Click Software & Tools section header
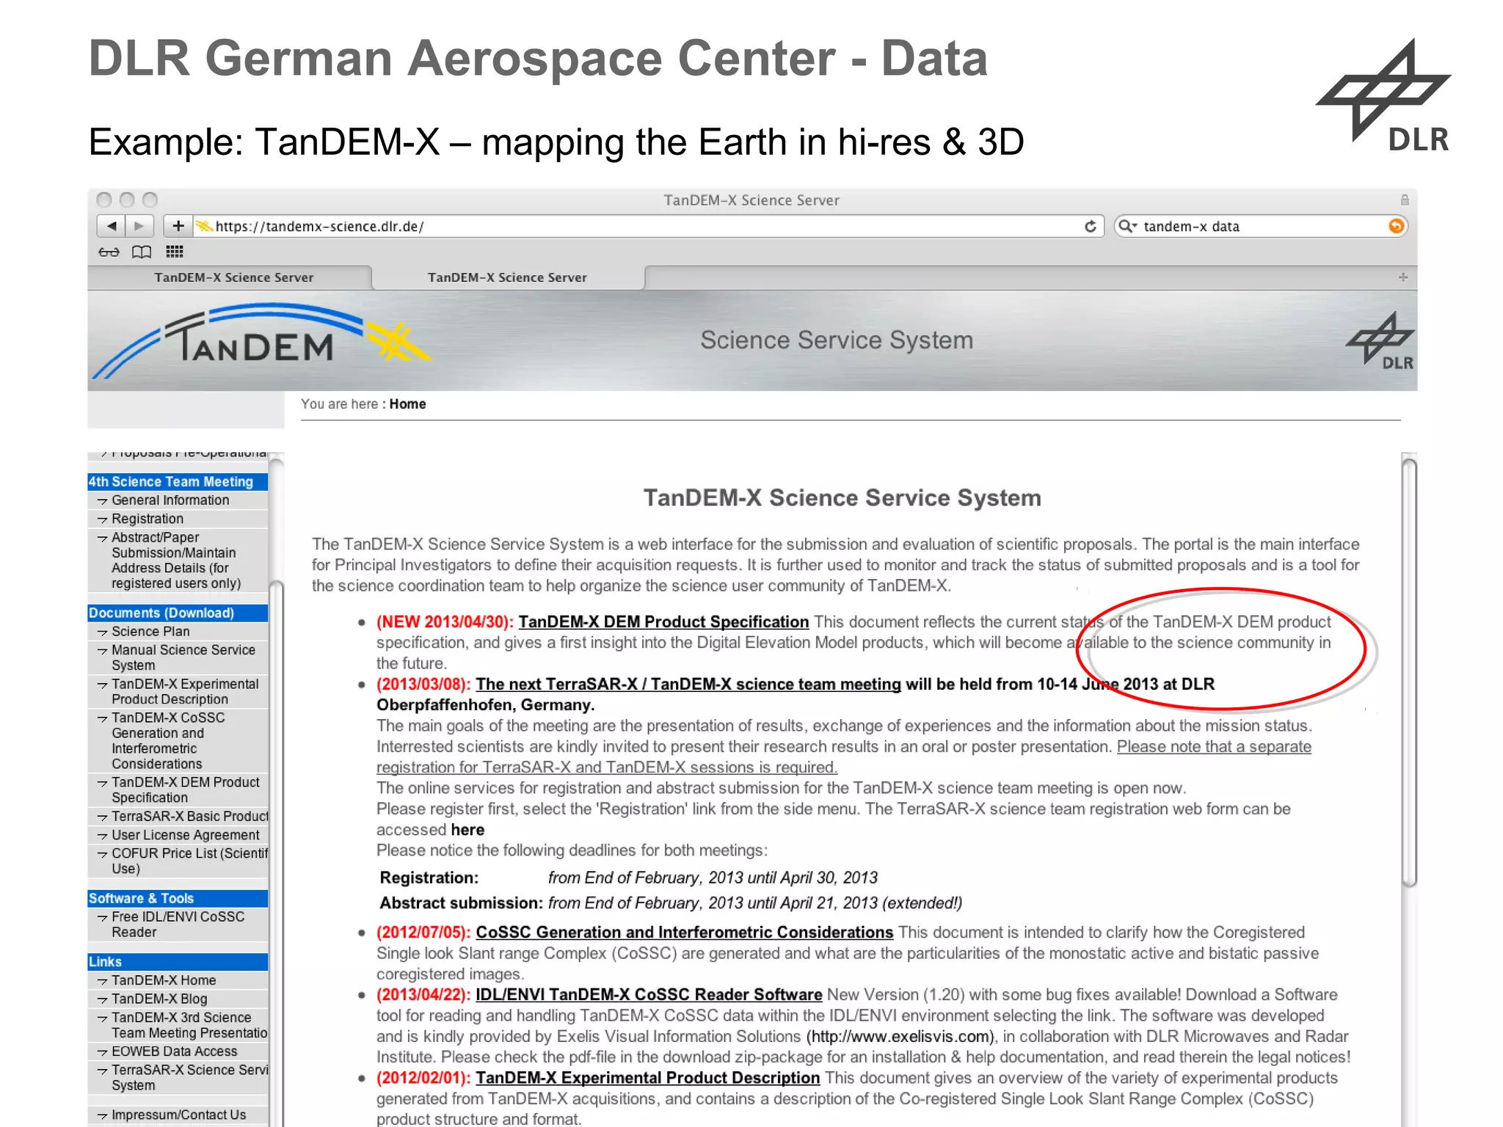 (x=177, y=899)
